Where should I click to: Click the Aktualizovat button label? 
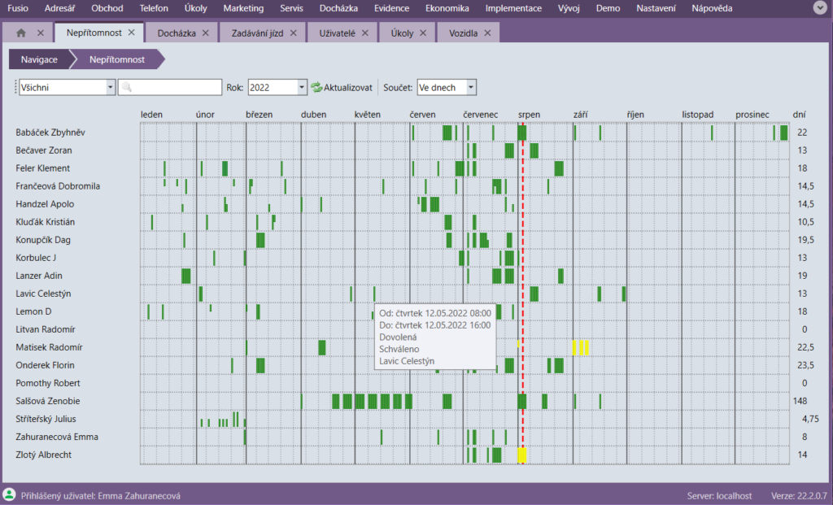347,88
